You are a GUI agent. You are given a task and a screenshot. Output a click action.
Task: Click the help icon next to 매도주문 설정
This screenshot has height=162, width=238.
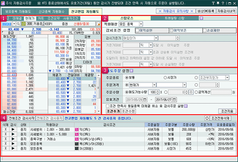132,71
